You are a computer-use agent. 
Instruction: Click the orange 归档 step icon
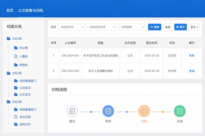coord(144,111)
